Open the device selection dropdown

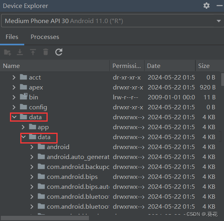(x=112, y=21)
